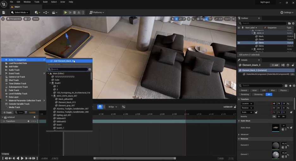Click the sequencer play forward button
The height and width of the screenshot is (161, 296).
(x=22, y=158)
